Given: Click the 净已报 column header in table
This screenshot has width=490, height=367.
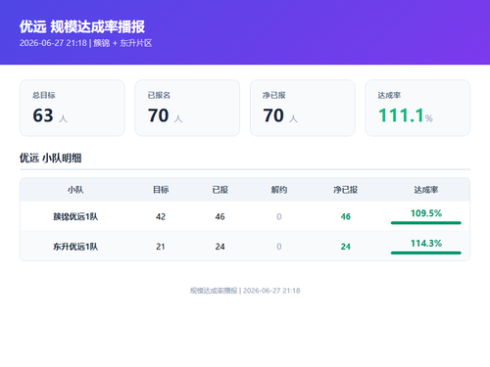Looking at the screenshot, I should pyautogui.click(x=345, y=190).
